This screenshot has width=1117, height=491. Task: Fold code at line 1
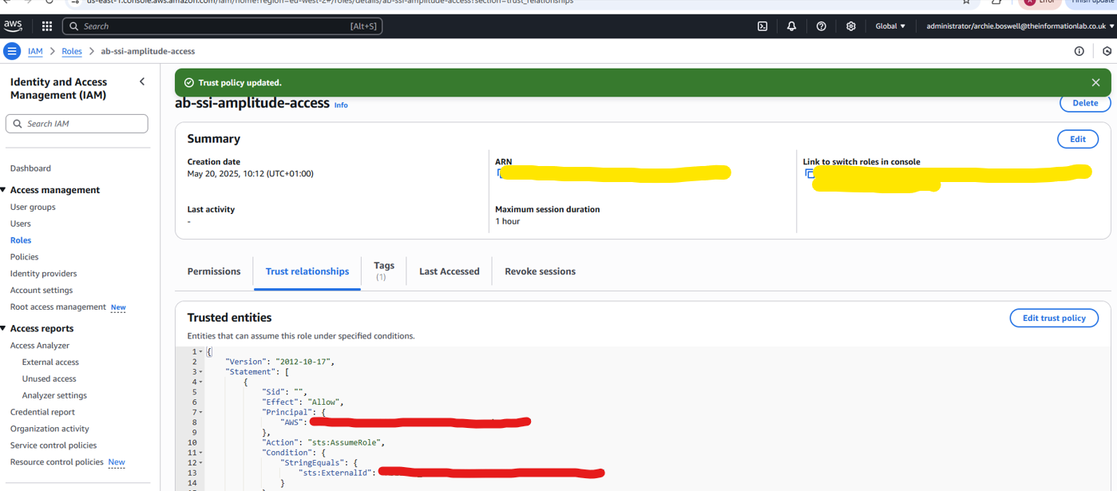[200, 352]
